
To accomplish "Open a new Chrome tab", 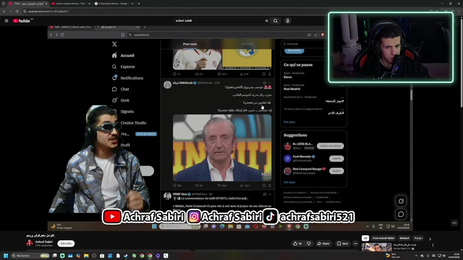I will click(x=139, y=4).
